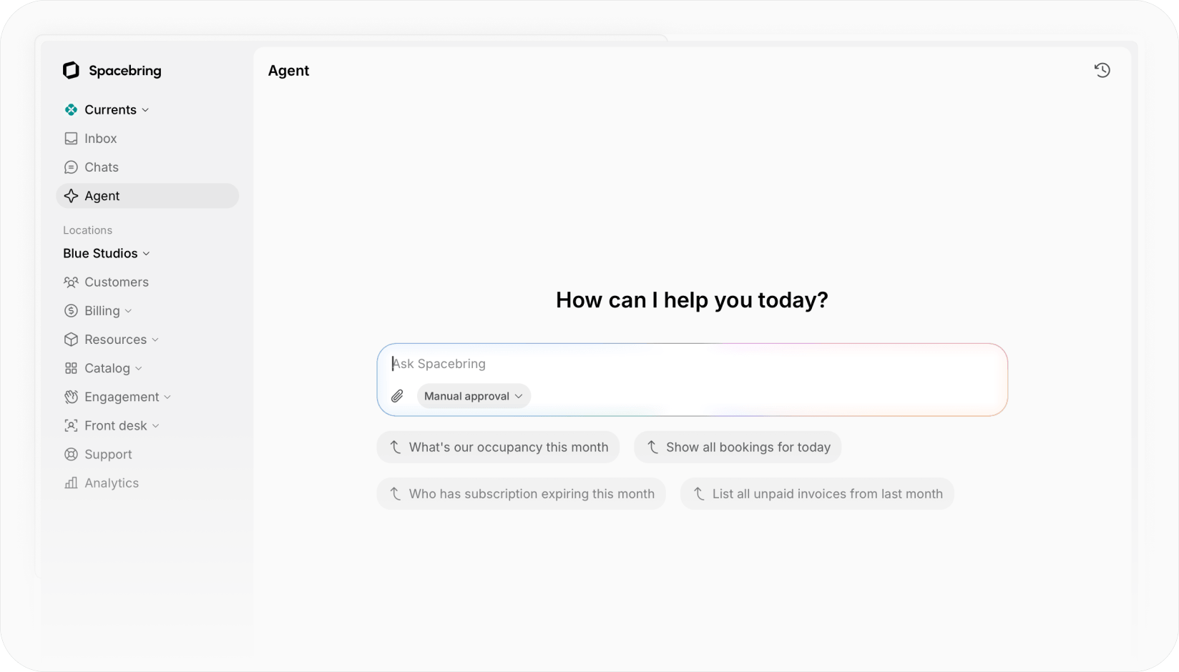Image resolution: width=1179 pixels, height=672 pixels.
Task: Expand the Resources submenu chevron
Action: 155,340
